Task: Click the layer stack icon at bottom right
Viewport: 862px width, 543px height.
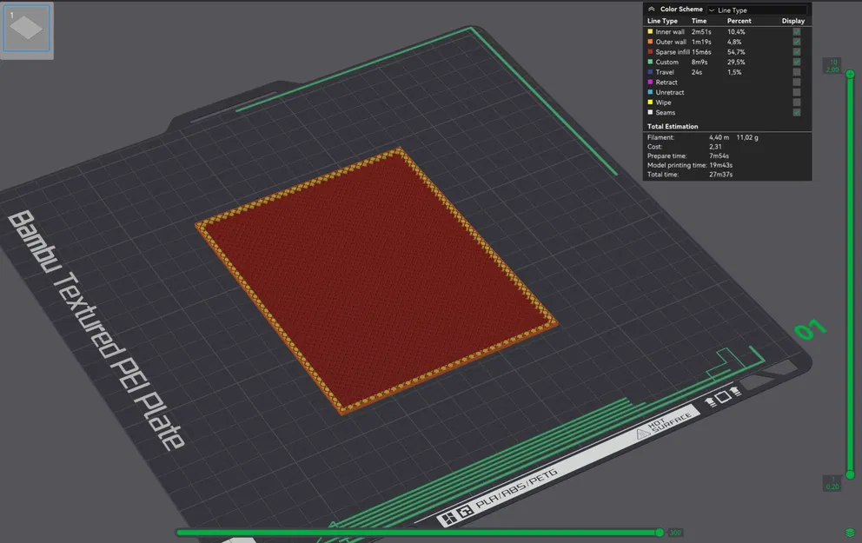Action: (850, 533)
